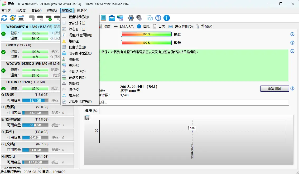Click the save icon above the health chart
The height and width of the screenshot is (174, 299).
click(87, 118)
